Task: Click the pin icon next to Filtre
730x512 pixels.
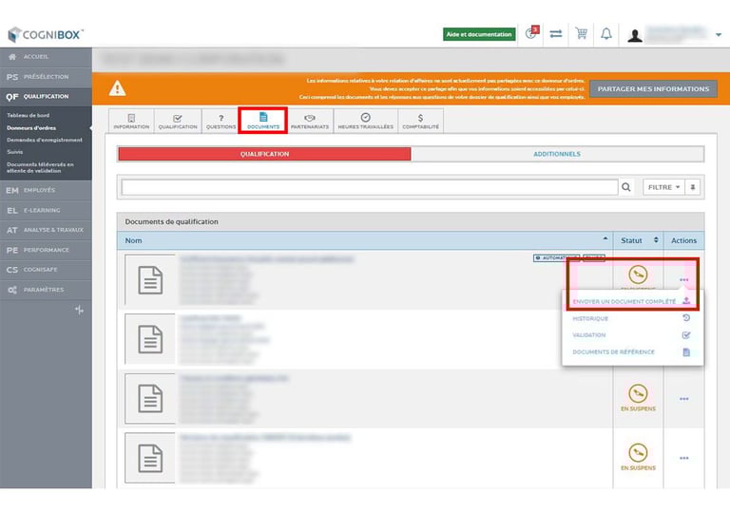Action: pyautogui.click(x=692, y=187)
